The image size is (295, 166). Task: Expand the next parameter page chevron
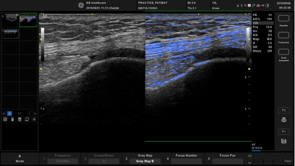[249, 163]
